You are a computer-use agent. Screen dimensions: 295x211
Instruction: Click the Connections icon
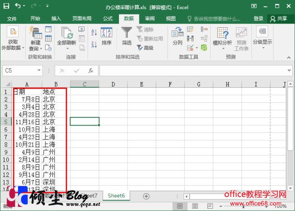[81, 30]
